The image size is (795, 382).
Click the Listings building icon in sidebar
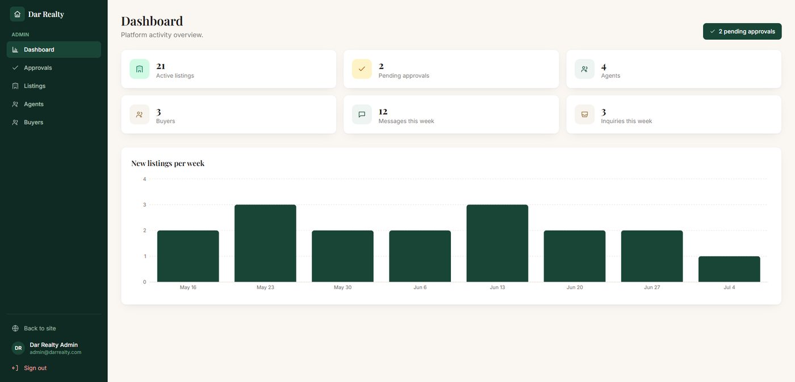click(15, 86)
